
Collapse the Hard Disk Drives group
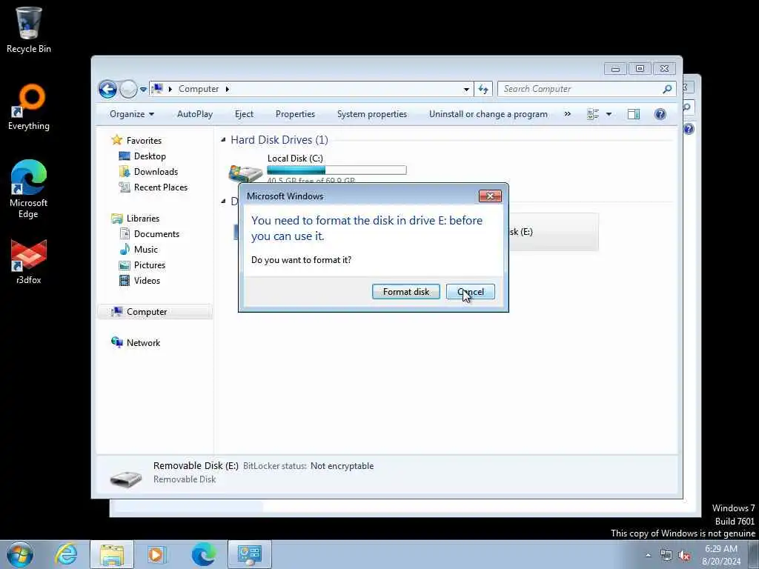pos(223,140)
